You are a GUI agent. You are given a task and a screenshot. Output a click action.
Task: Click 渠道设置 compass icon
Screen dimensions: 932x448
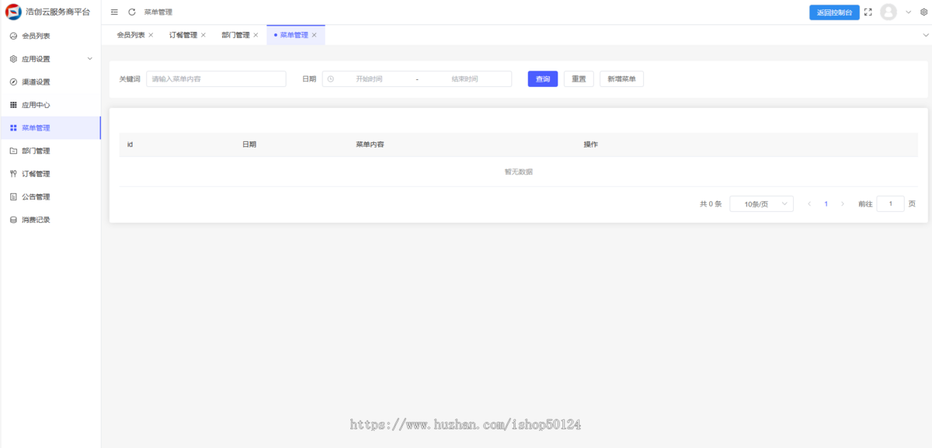13,82
